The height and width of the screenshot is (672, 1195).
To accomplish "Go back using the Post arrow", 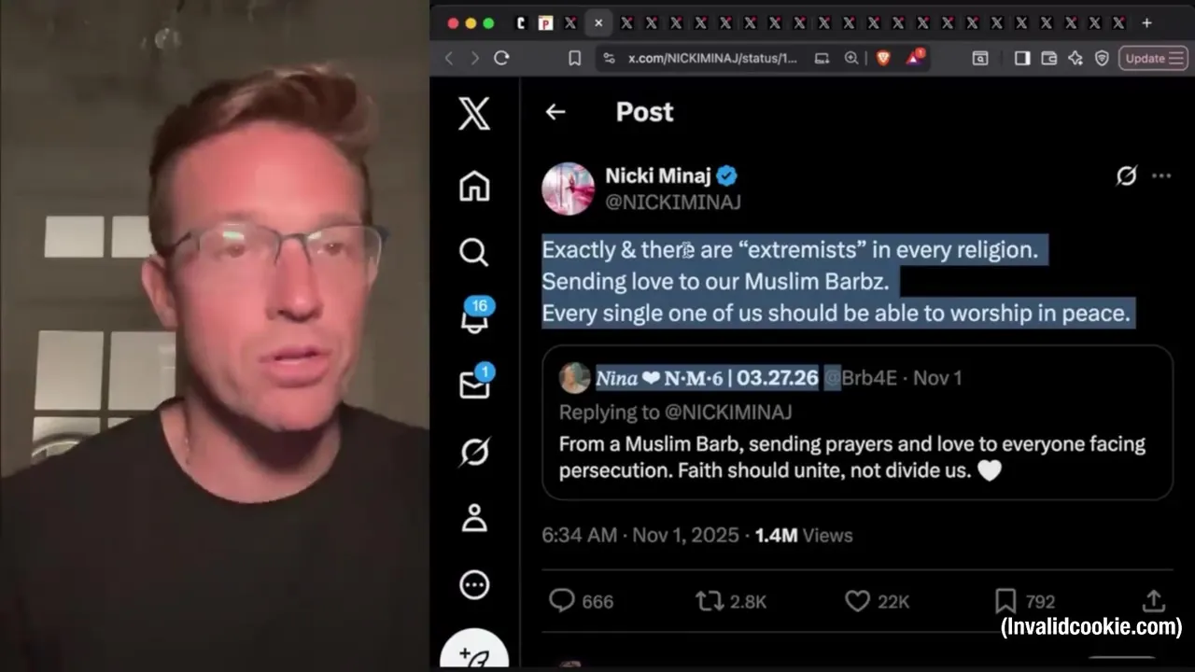I will point(555,112).
